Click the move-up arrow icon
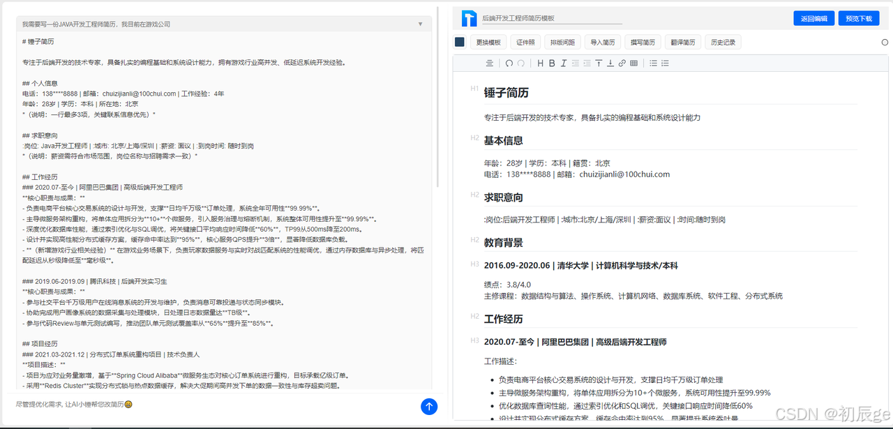Image resolution: width=893 pixels, height=429 pixels. pos(599,63)
